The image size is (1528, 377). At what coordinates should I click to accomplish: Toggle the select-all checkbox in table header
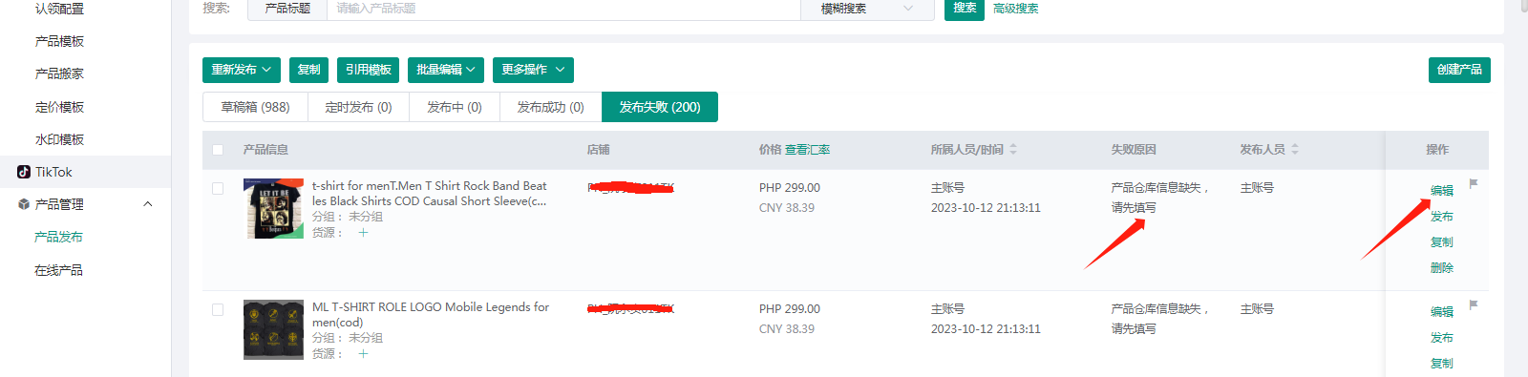coord(218,150)
